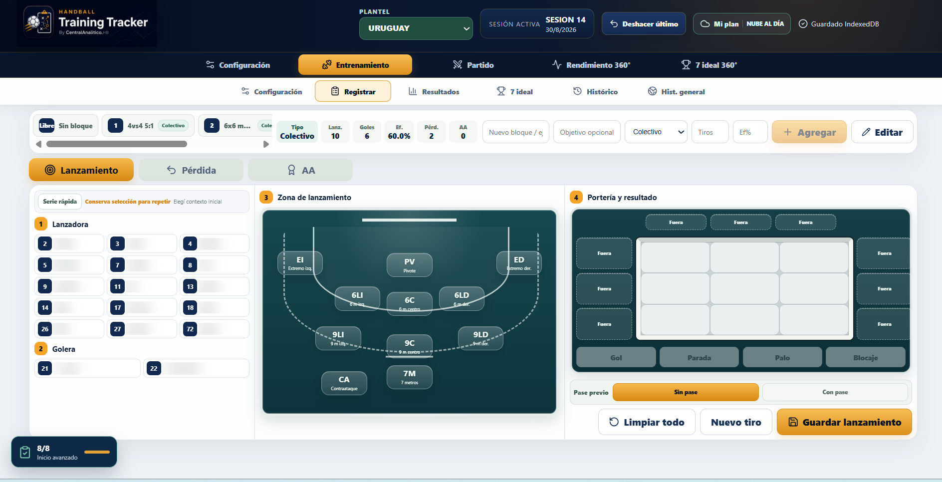The width and height of the screenshot is (942, 482).
Task: Click the ball icon beside Hist. general
Action: coord(652,91)
